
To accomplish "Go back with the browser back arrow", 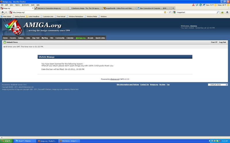I will (x=3, y=12).
